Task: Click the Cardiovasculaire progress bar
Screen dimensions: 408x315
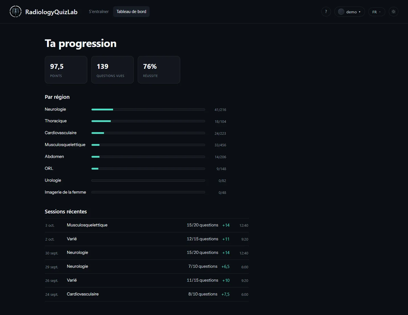Action: 148,133
